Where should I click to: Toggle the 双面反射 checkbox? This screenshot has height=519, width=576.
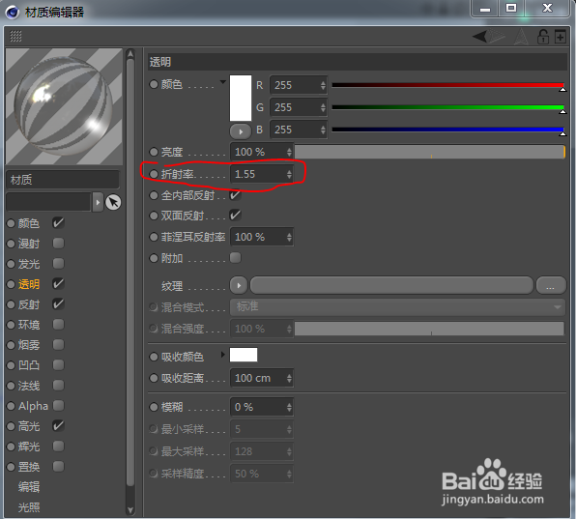235,216
